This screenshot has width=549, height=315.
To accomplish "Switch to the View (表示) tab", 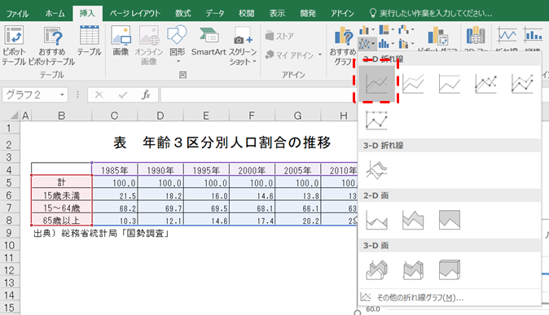I will click(277, 14).
